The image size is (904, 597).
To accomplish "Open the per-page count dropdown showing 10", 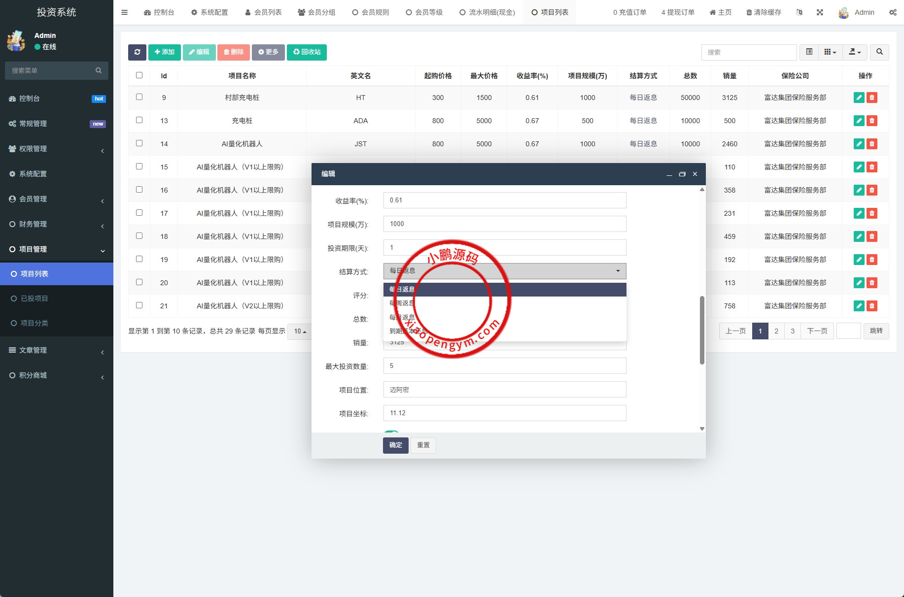I will (x=300, y=332).
